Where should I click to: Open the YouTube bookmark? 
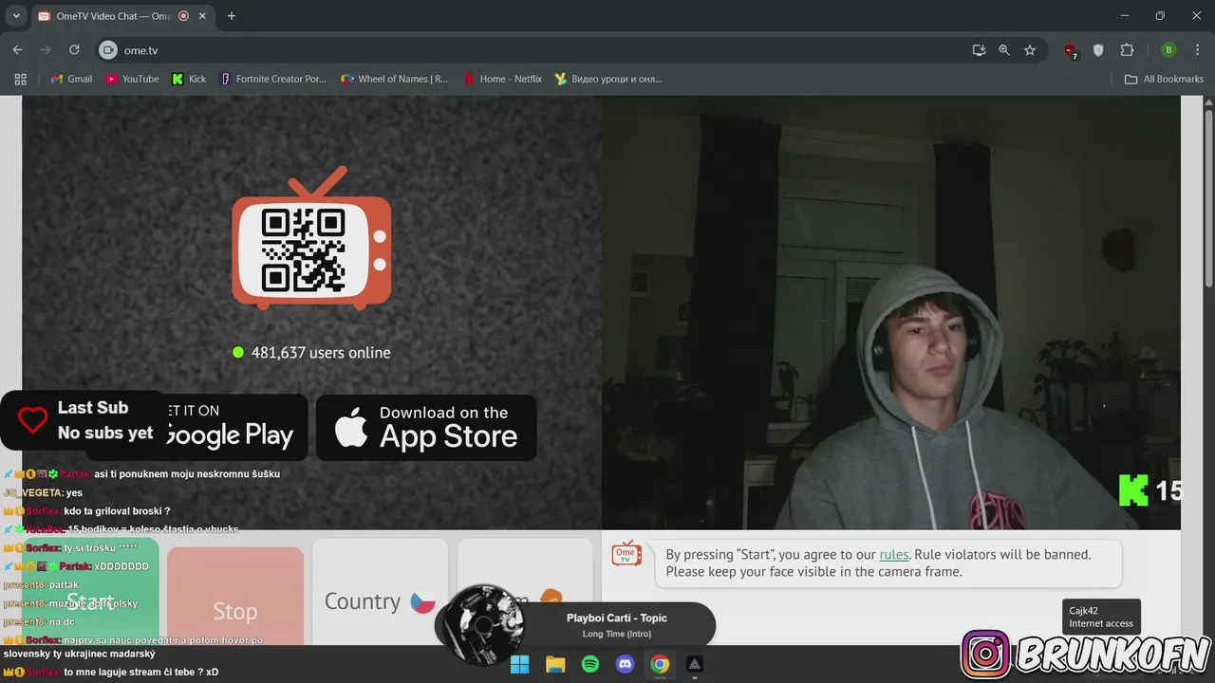132,79
